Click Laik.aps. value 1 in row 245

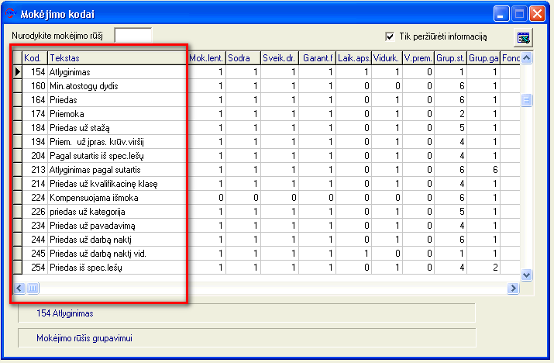click(x=353, y=254)
